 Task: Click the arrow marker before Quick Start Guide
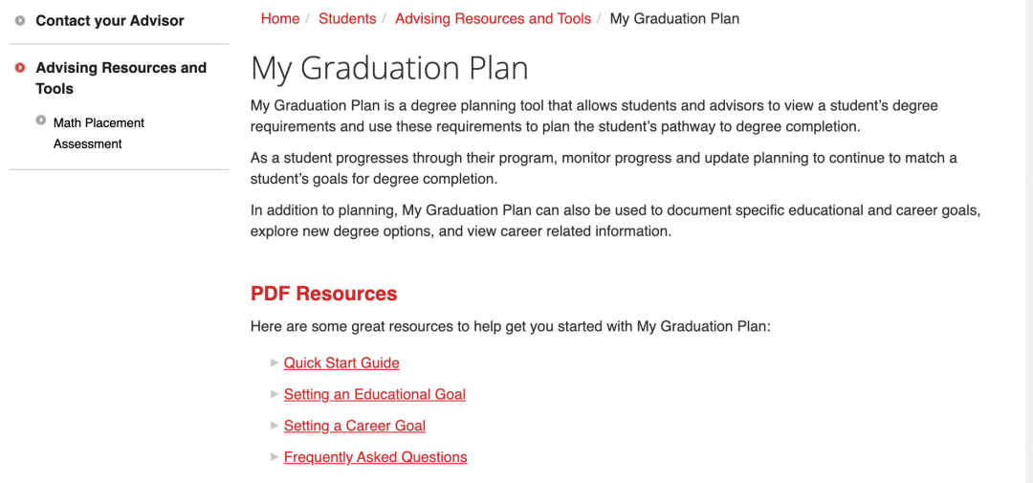pos(275,362)
